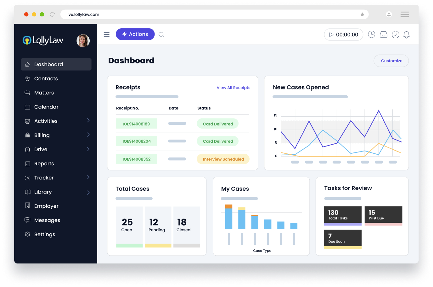Open the inbox tray icon
The height and width of the screenshot is (287, 433).
click(383, 35)
